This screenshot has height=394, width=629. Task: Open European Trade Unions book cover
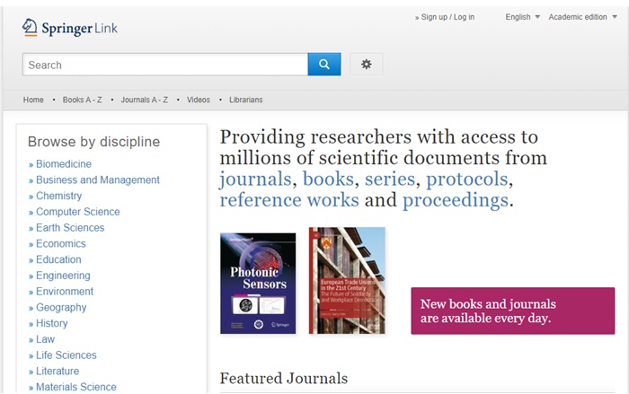347,281
